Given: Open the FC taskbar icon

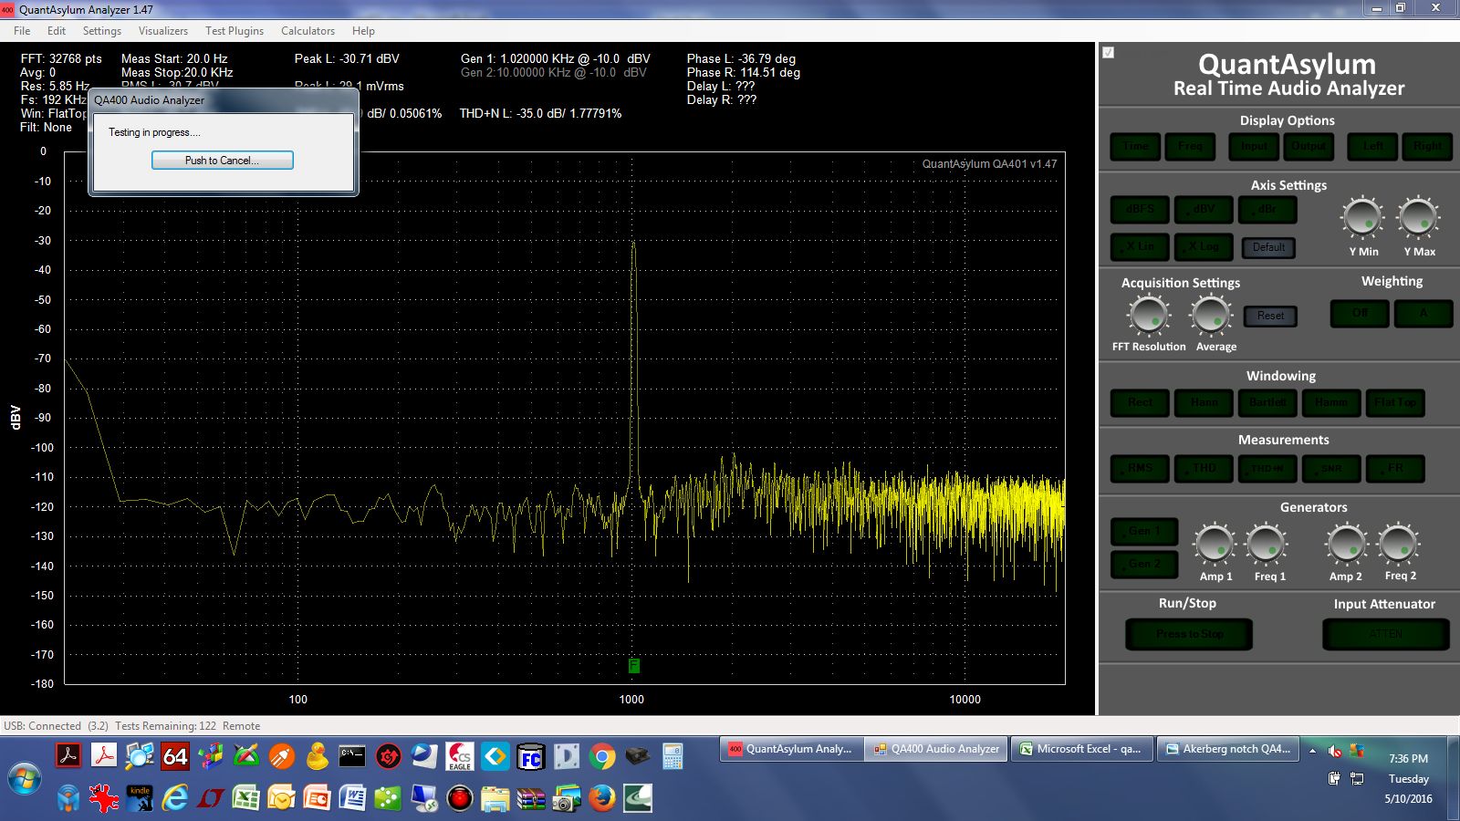Looking at the screenshot, I should click(530, 756).
